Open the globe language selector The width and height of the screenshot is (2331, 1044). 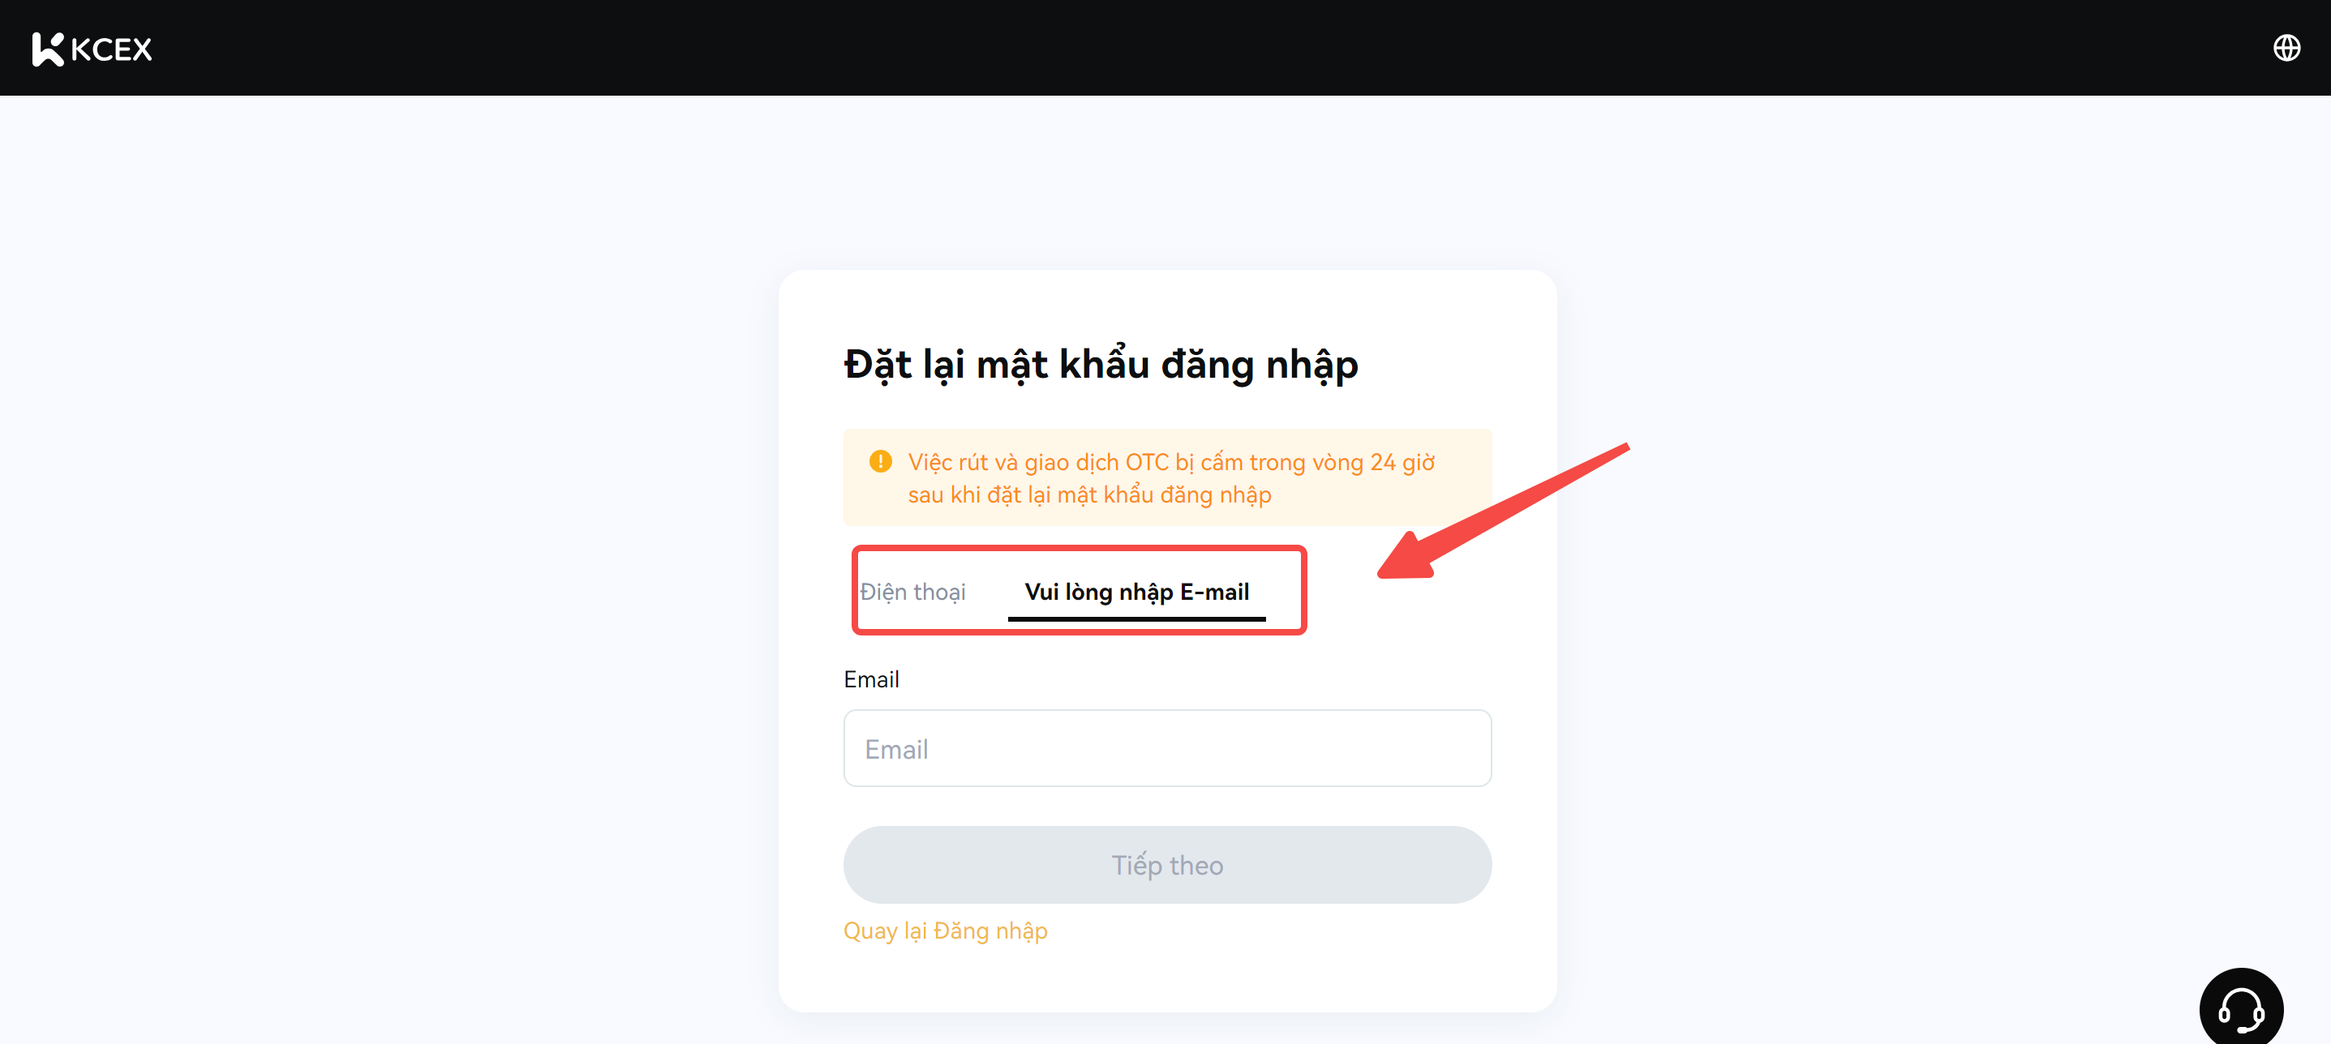(2286, 48)
